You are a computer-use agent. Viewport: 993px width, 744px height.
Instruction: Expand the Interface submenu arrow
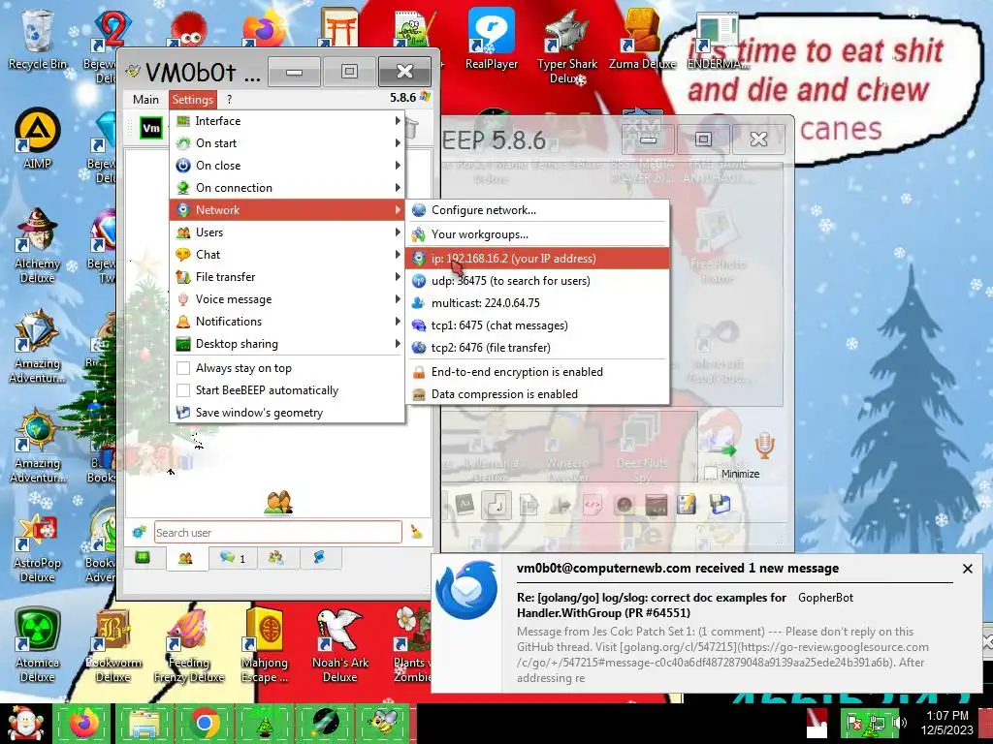[397, 121]
